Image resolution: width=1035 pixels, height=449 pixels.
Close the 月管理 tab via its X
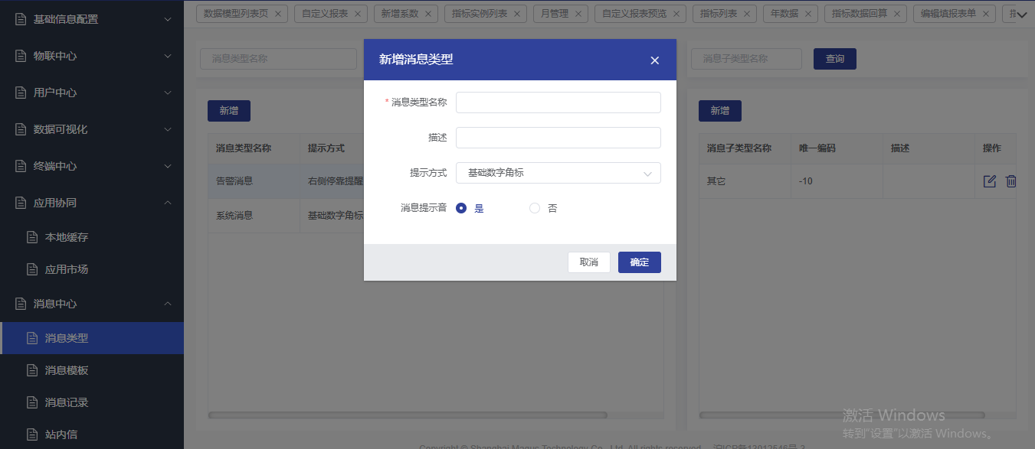click(x=581, y=14)
